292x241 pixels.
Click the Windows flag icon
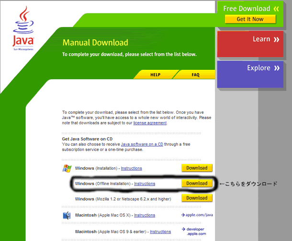pyautogui.click(x=67, y=168)
